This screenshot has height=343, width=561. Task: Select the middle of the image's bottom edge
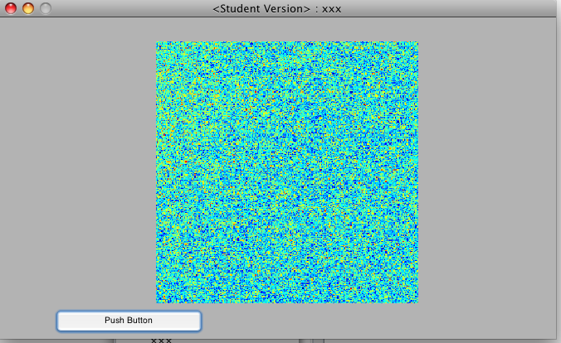point(287,302)
